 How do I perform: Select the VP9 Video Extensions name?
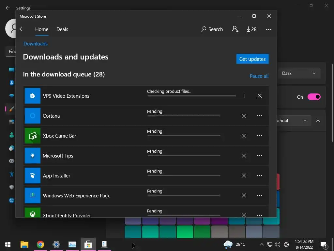coord(66,96)
